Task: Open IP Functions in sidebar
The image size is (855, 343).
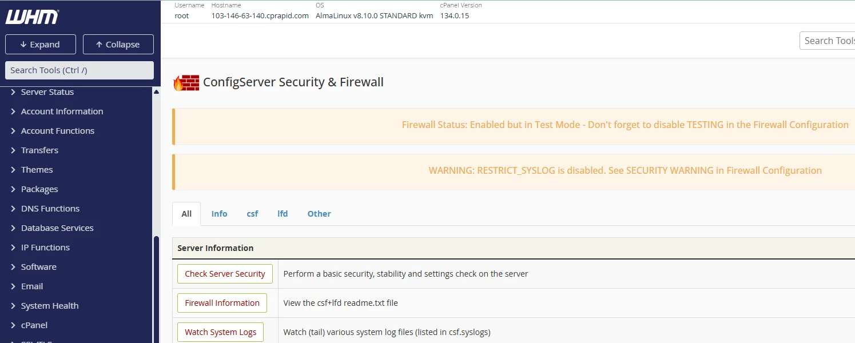Action: pyautogui.click(x=45, y=248)
